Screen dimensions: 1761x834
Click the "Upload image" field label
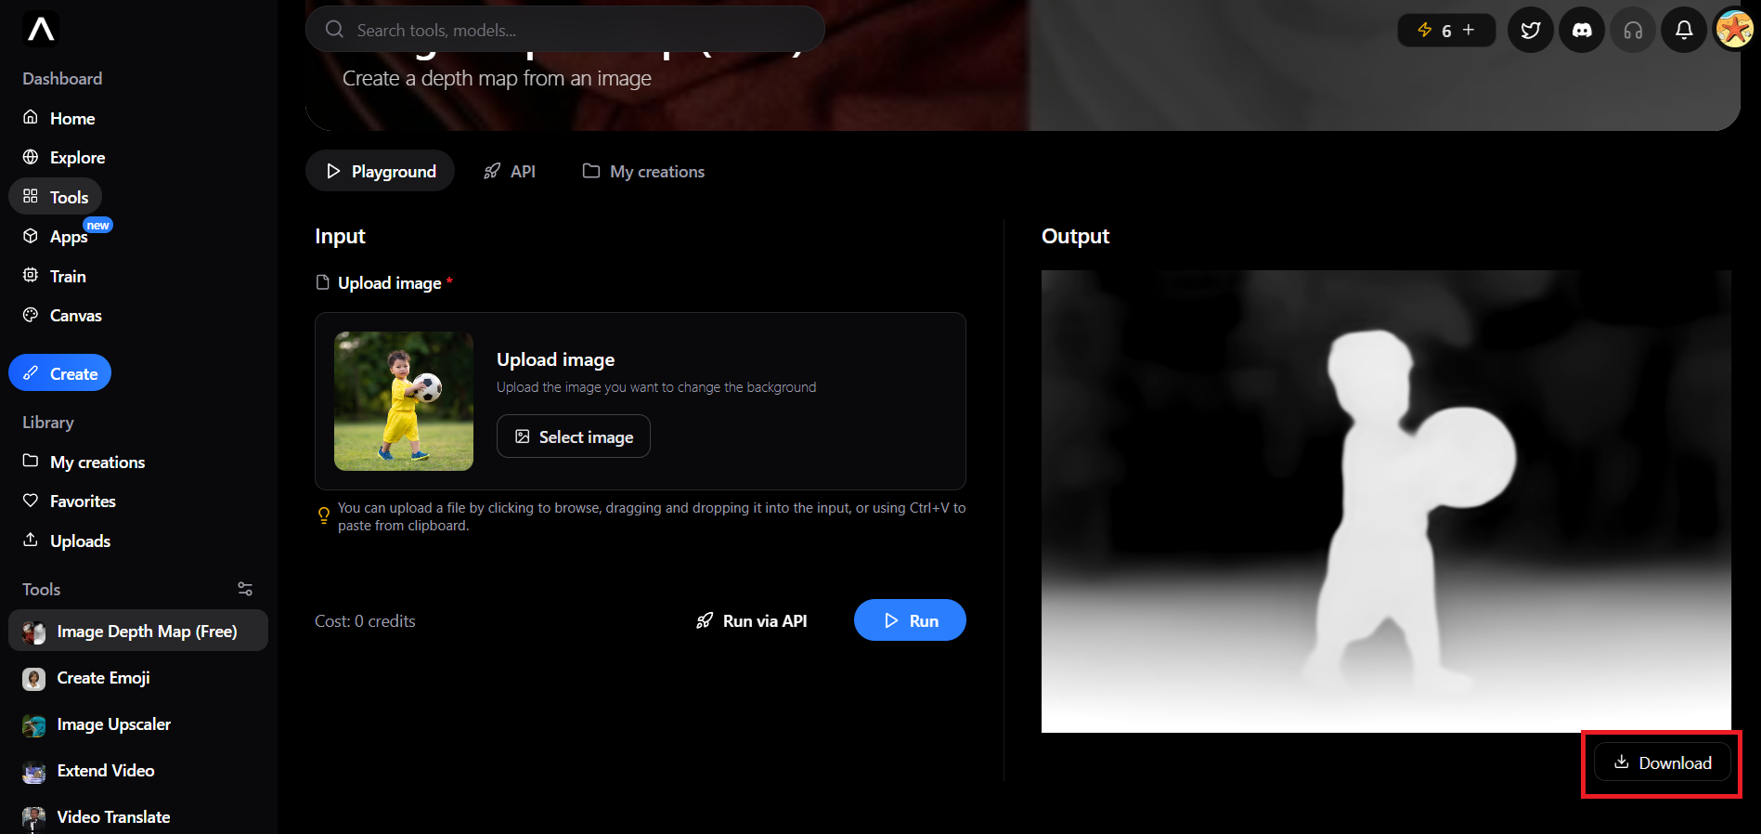pos(390,283)
